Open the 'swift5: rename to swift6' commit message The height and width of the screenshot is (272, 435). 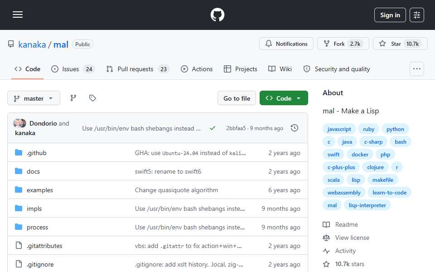pyautogui.click(x=168, y=171)
